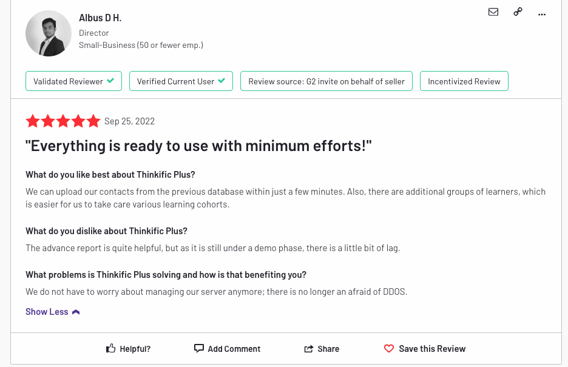Click the Show Less chevron arrow
This screenshot has height=367, width=568.
click(x=76, y=312)
